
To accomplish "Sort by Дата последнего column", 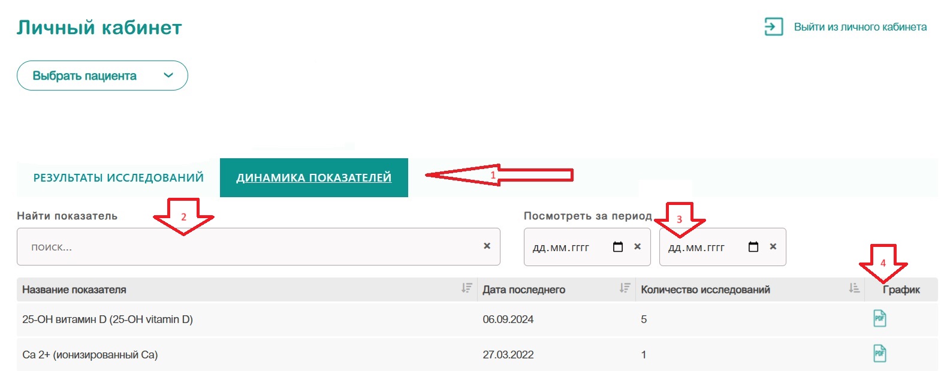I will click(625, 288).
